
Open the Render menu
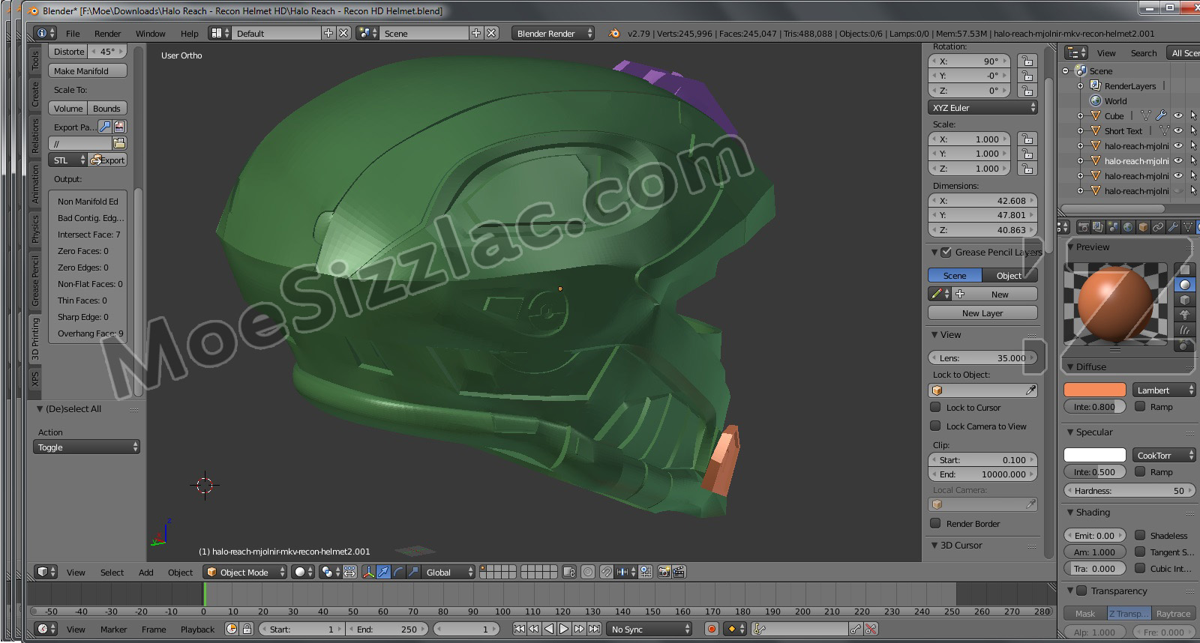click(107, 34)
